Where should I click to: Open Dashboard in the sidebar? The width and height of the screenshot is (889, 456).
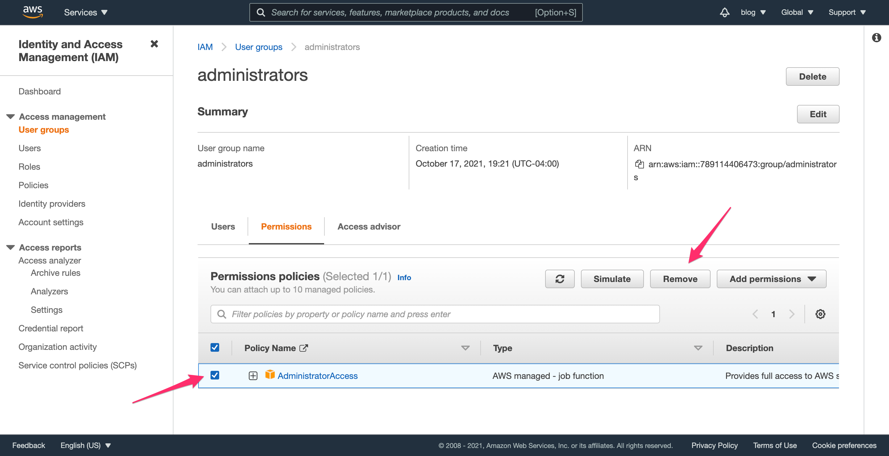coord(39,91)
